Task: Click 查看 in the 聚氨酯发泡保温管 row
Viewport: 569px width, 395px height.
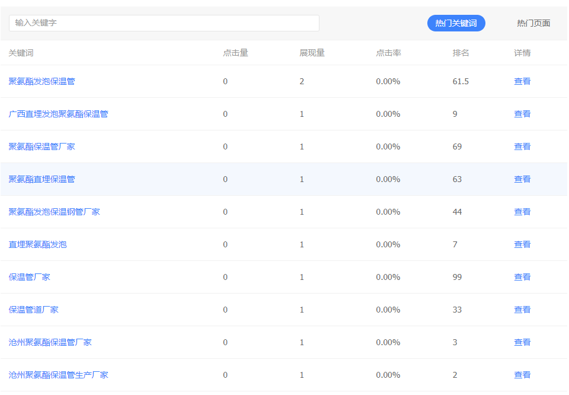Action: point(522,81)
